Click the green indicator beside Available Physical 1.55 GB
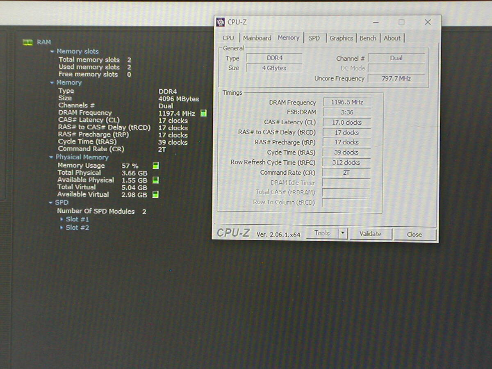 pyautogui.click(x=155, y=180)
